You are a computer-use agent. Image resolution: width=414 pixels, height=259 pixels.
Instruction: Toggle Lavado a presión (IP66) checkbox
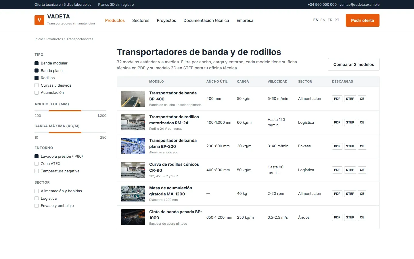click(37, 156)
